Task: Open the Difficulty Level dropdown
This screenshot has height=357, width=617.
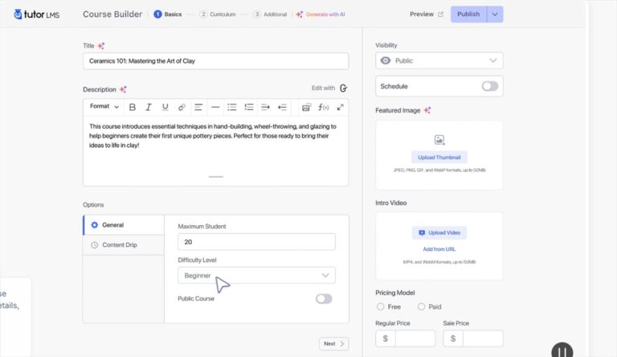Action: pyautogui.click(x=256, y=275)
